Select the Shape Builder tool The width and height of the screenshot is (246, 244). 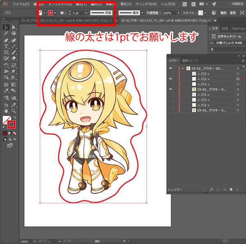(x=6, y=77)
